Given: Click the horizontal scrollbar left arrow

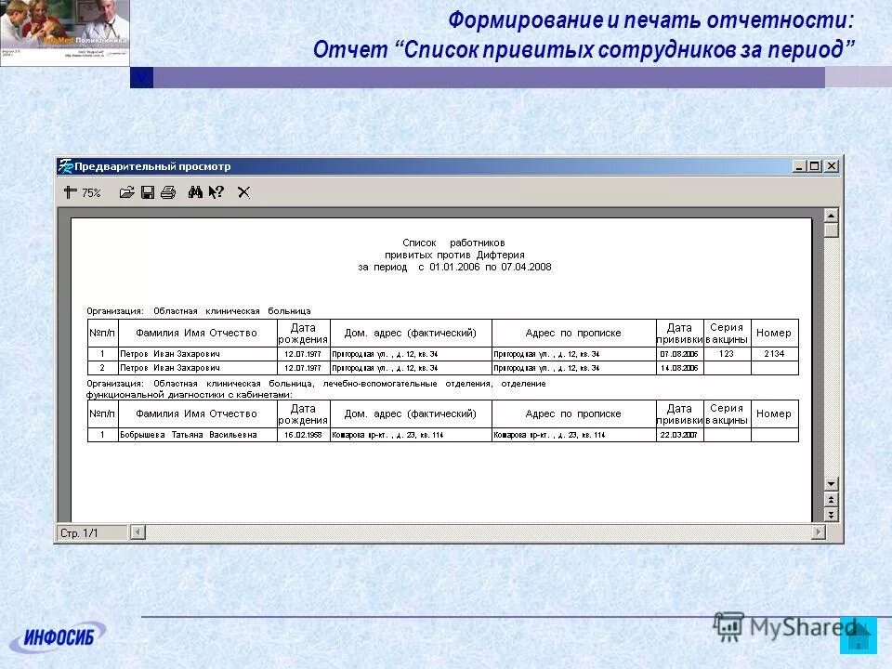Looking at the screenshot, I should [x=138, y=532].
